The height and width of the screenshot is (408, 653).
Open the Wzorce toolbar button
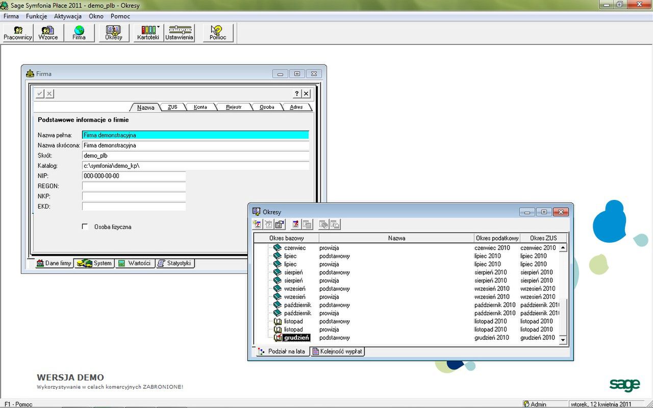point(48,33)
